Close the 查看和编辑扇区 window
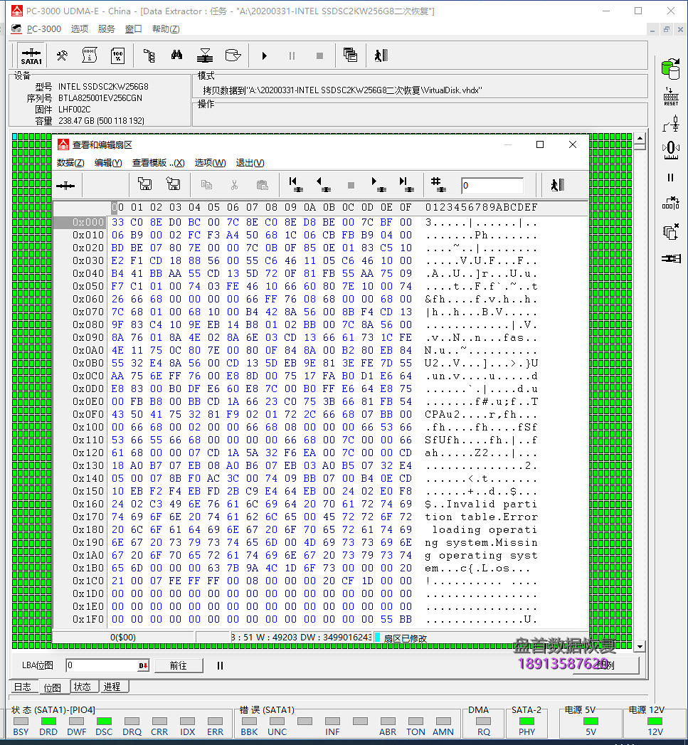688x745 pixels. pyautogui.click(x=573, y=144)
